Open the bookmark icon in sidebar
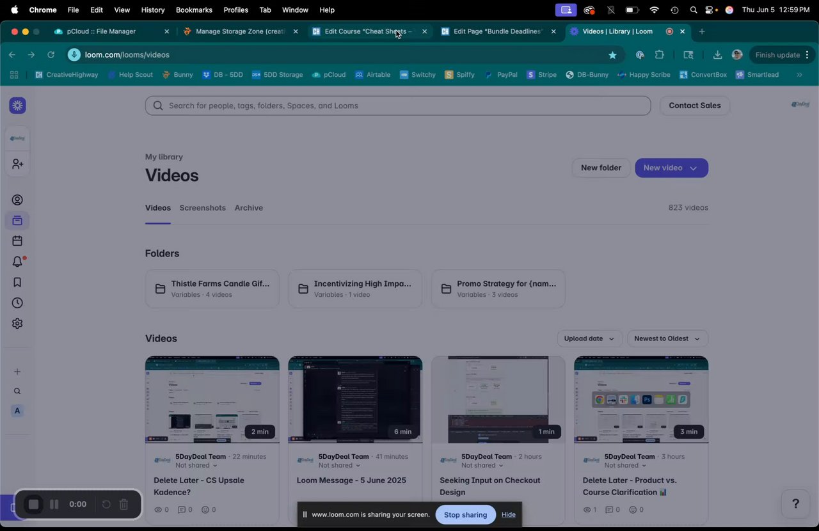This screenshot has height=531, width=819. click(17, 282)
